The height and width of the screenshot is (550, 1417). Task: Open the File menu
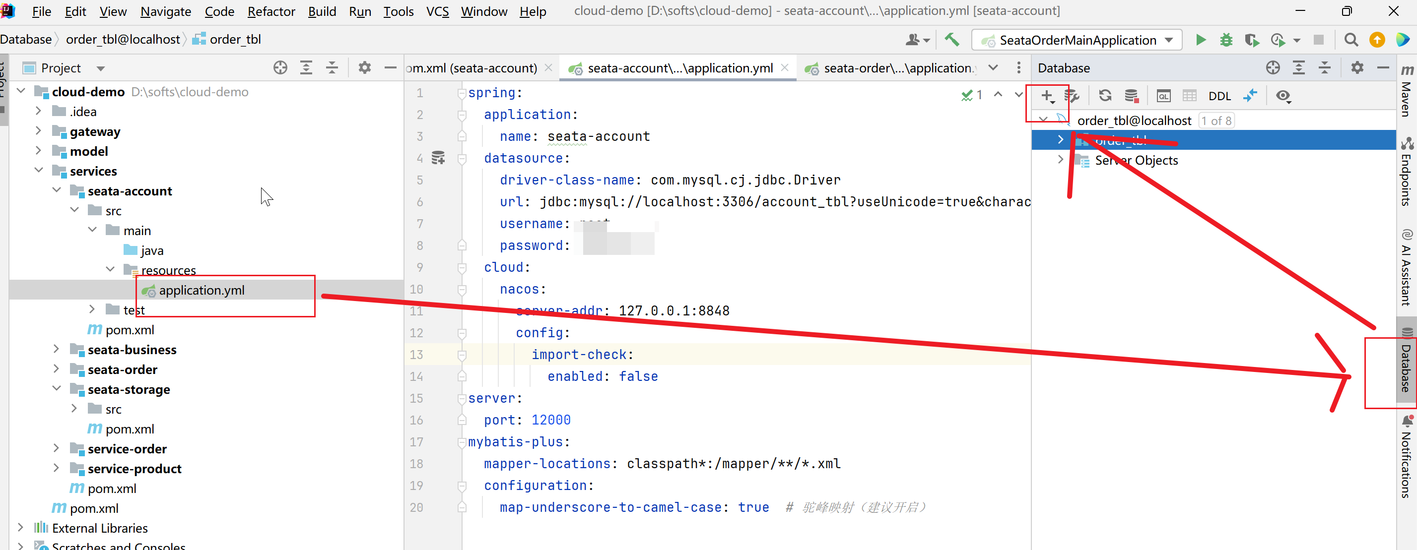coord(41,11)
